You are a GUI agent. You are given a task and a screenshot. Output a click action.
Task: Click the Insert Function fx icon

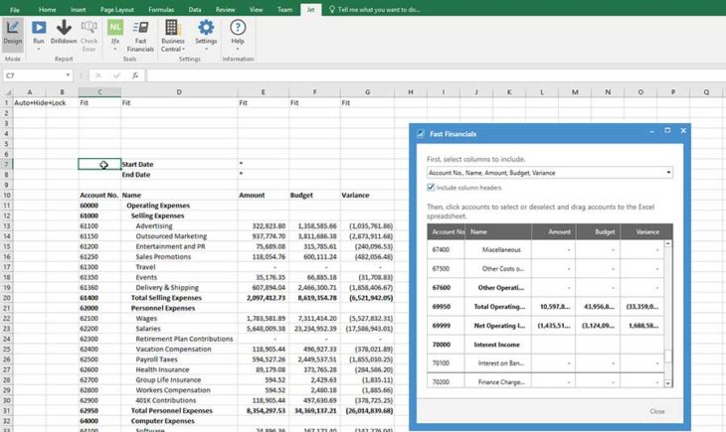pos(134,75)
